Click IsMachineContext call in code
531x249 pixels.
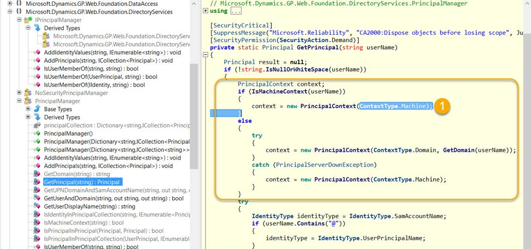click(x=280, y=91)
